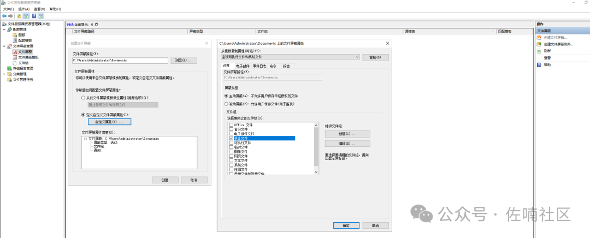The image size is (590, 238).
Task: Select 从此文件屏蔽模板派生属性 radio button
Action: pyautogui.click(x=84, y=98)
